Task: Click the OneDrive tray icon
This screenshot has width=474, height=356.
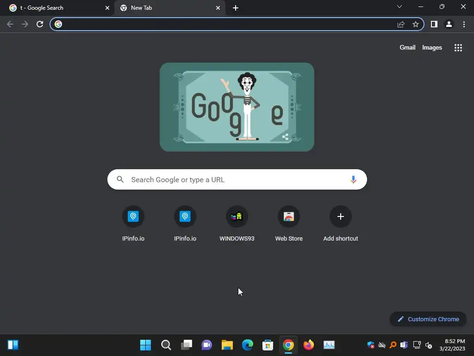Action: 382,345
